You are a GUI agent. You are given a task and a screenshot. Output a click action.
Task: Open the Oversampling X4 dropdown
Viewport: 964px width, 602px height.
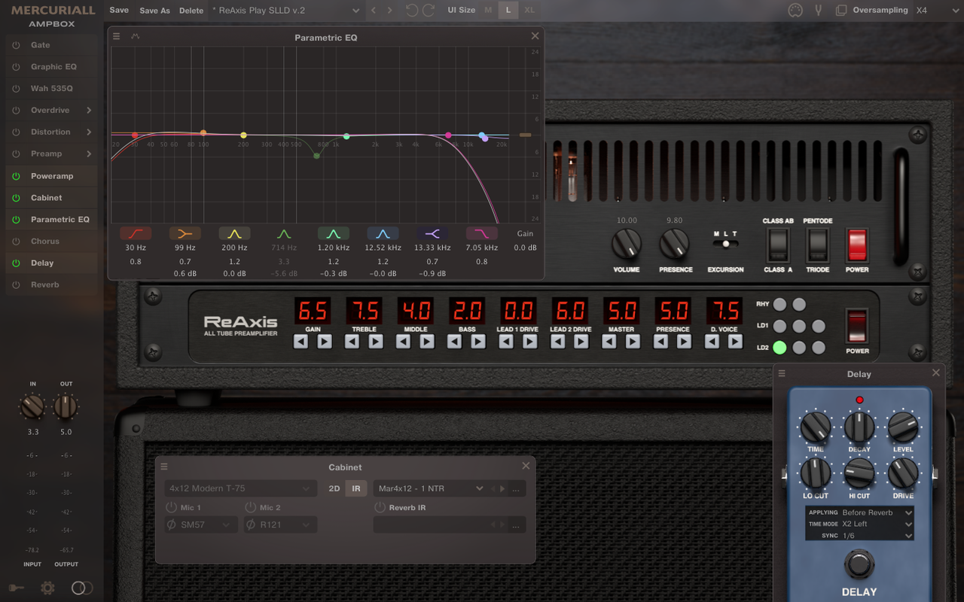coord(937,11)
